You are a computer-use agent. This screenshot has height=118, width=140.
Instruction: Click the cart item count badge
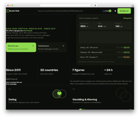[110, 11]
